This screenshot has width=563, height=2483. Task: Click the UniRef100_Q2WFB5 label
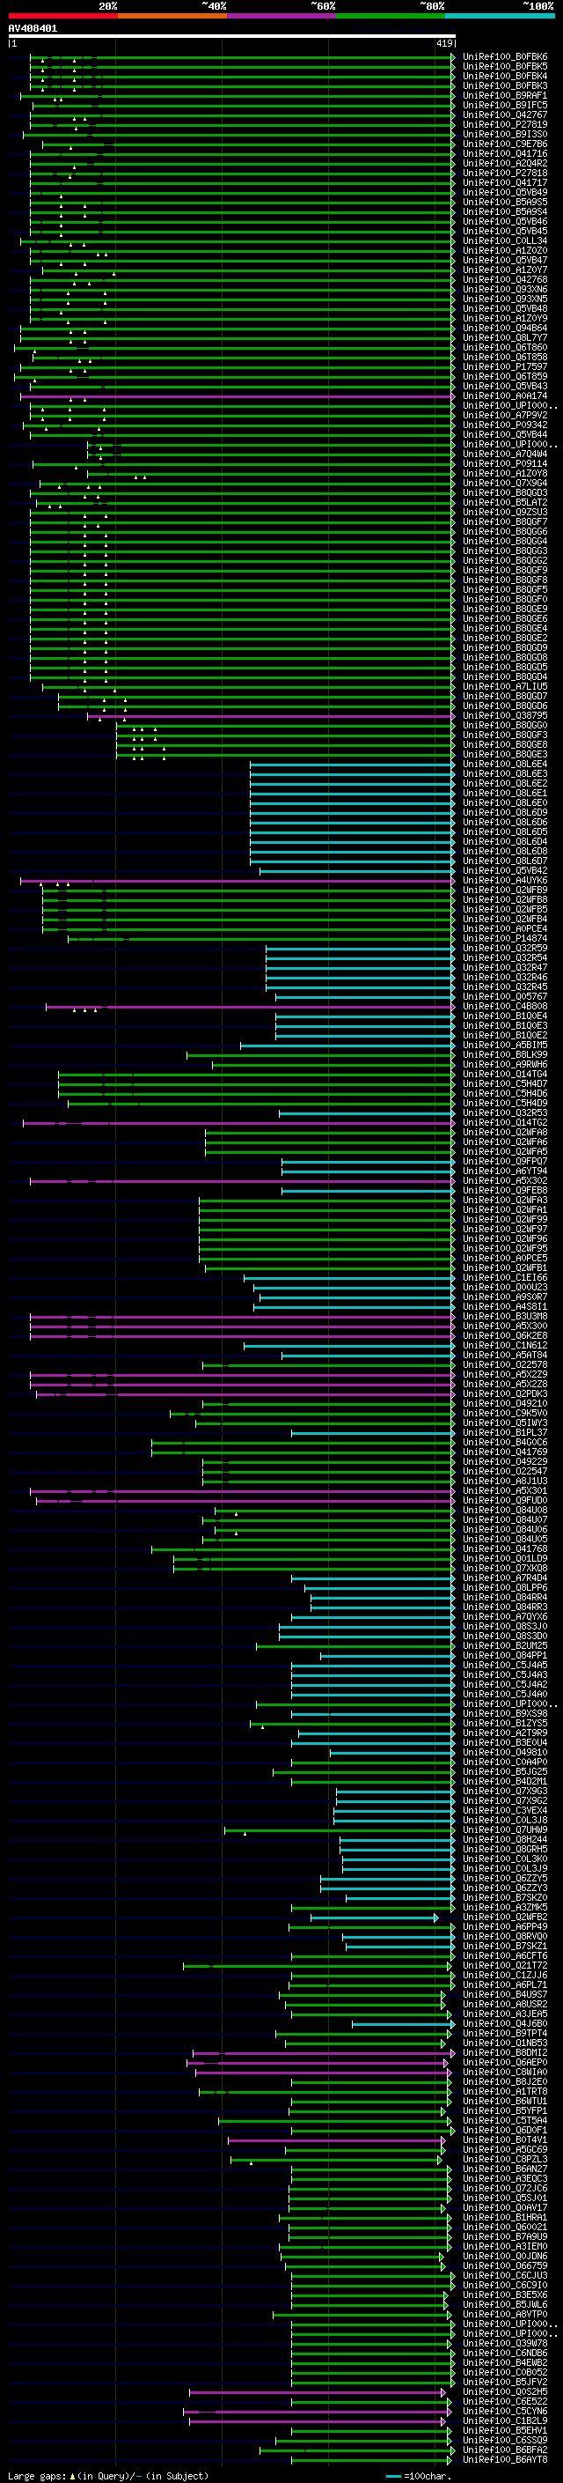[504, 909]
